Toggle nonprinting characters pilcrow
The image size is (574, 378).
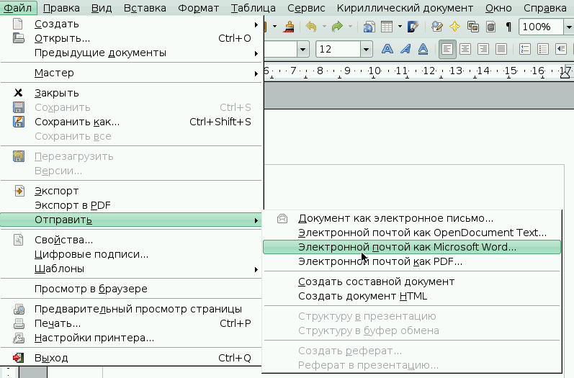tap(508, 27)
